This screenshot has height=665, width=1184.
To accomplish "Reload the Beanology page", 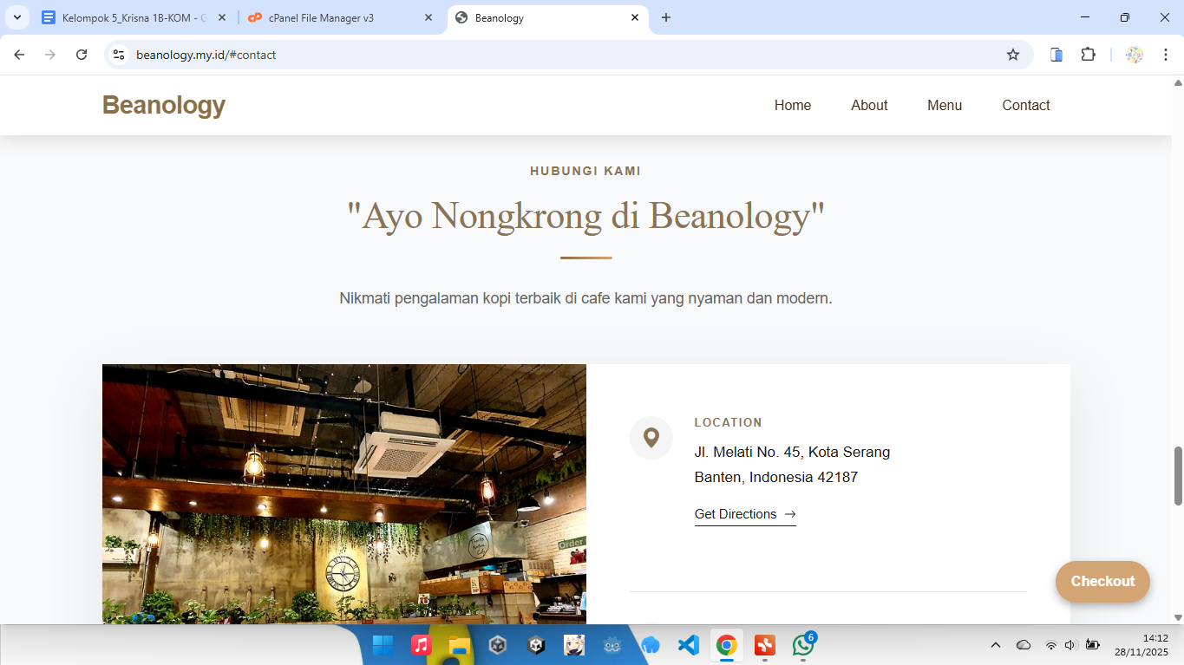I will point(82,55).
